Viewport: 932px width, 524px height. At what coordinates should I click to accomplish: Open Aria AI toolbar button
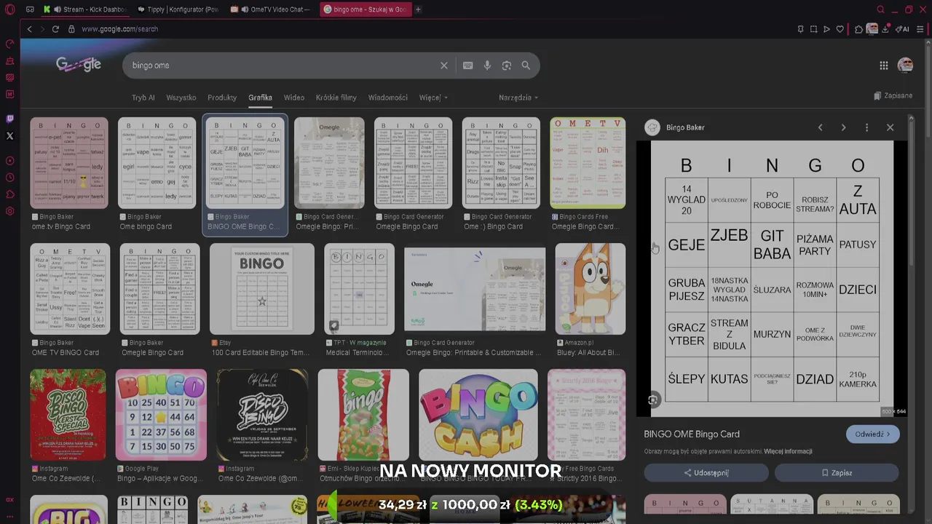coord(902,29)
